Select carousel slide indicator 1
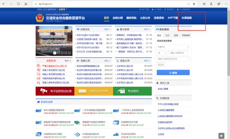 (55, 53)
